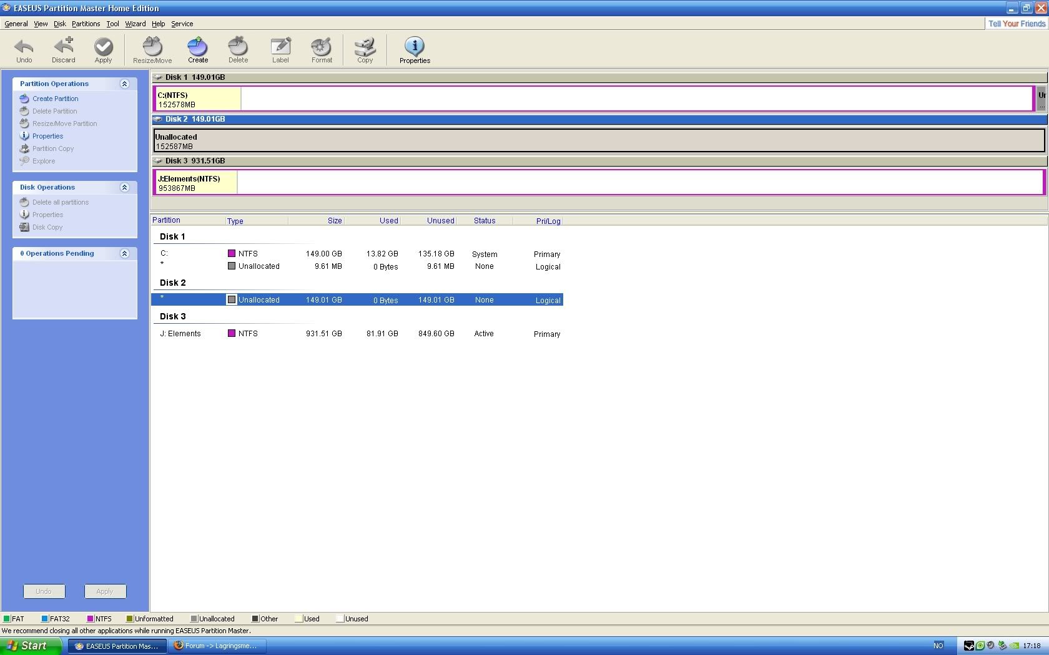Click the Disk 3 header drive icon
The width and height of the screenshot is (1049, 655).
[x=158, y=161]
